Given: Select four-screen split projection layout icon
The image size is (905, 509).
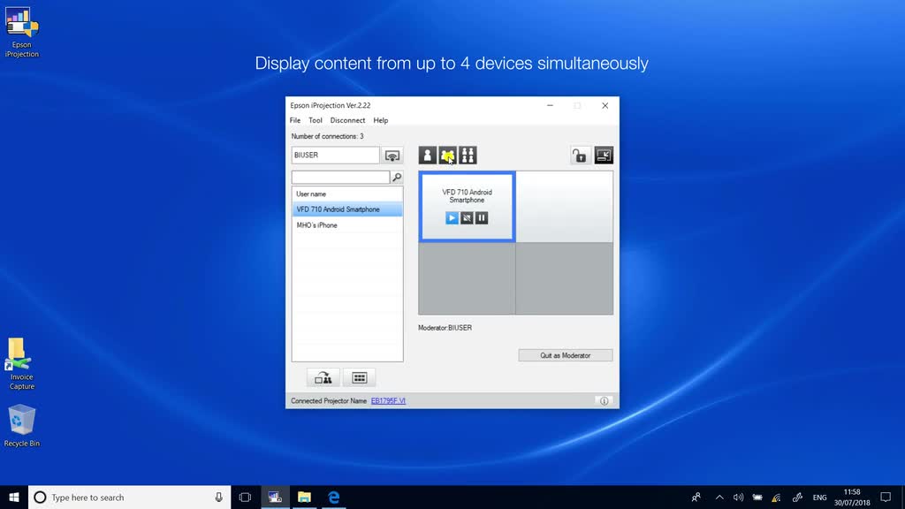Looking at the screenshot, I should pos(468,156).
